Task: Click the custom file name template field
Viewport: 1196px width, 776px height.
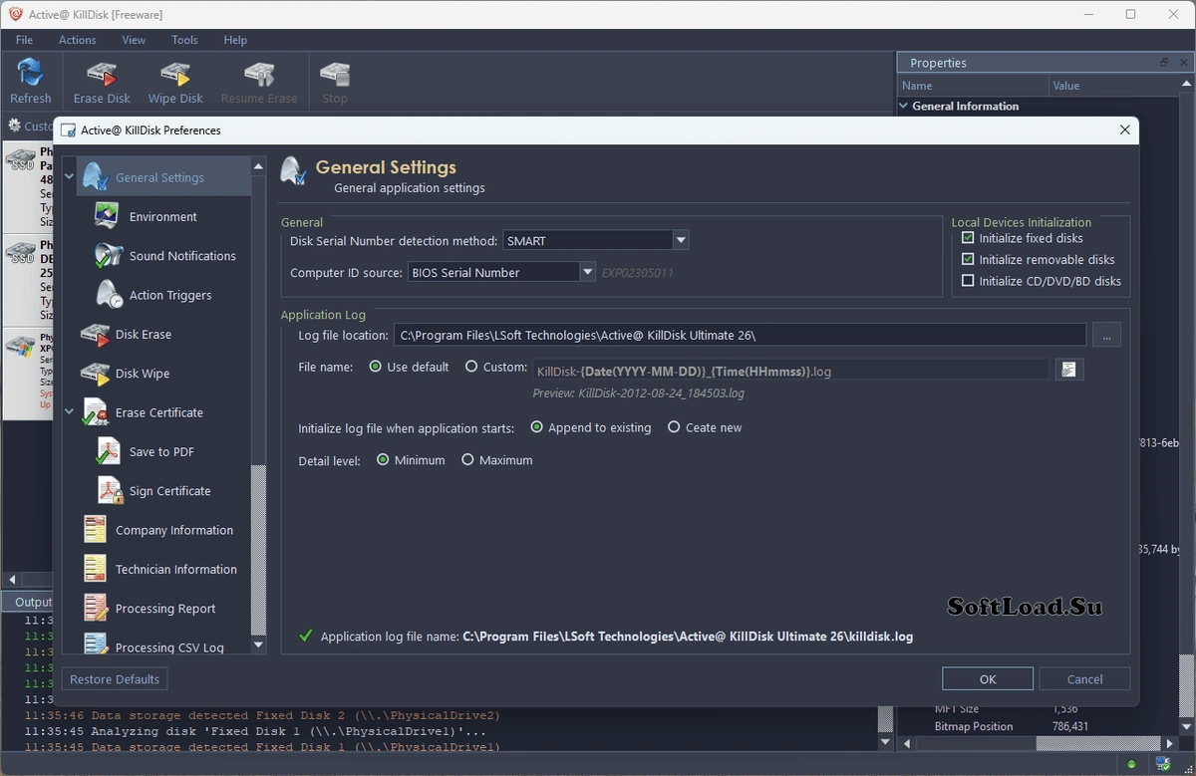Action: point(790,371)
